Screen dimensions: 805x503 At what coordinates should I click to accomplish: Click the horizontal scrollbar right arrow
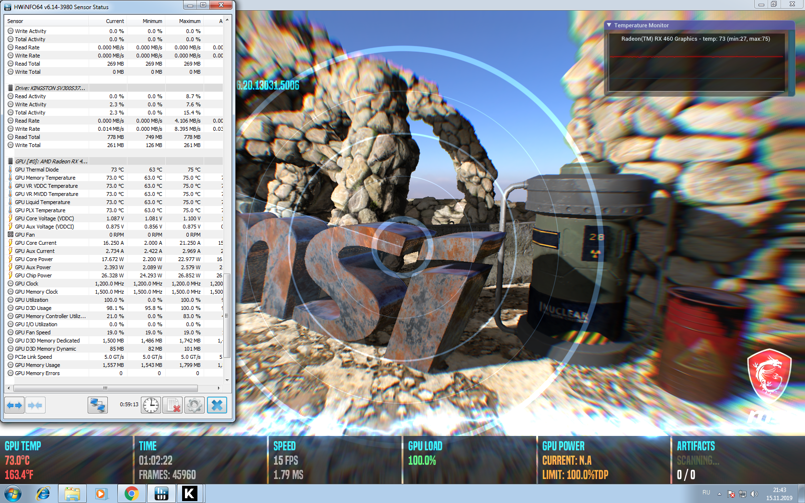pyautogui.click(x=219, y=388)
